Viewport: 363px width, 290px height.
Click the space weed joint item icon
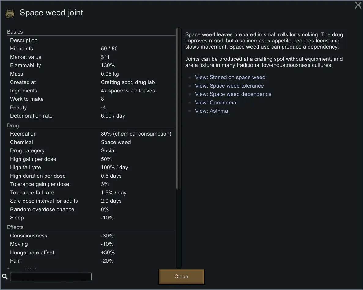(10, 13)
